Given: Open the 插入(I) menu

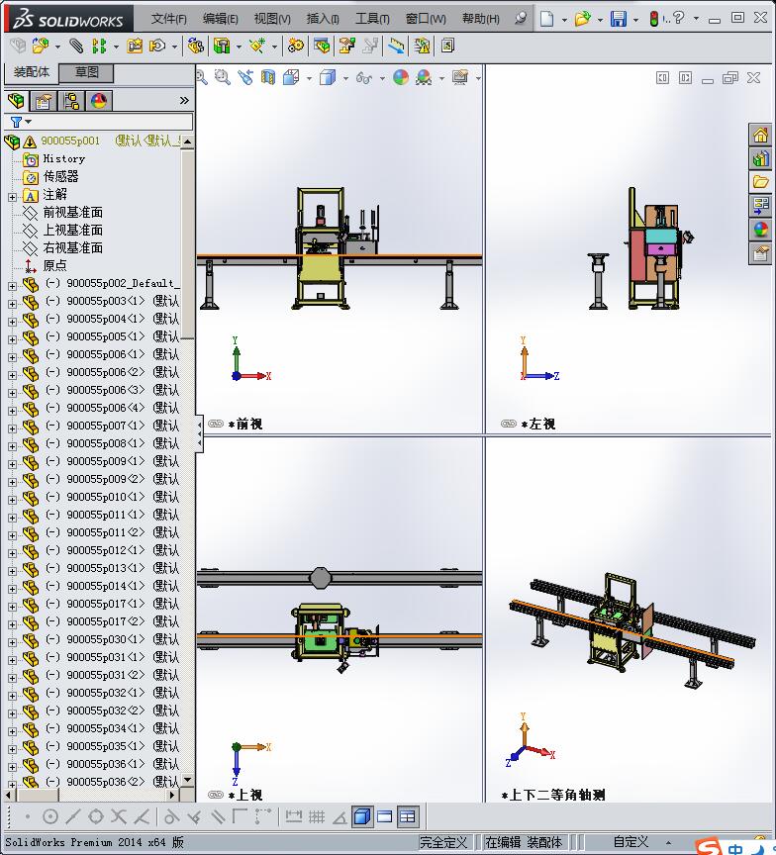Looking at the screenshot, I should pyautogui.click(x=323, y=19).
